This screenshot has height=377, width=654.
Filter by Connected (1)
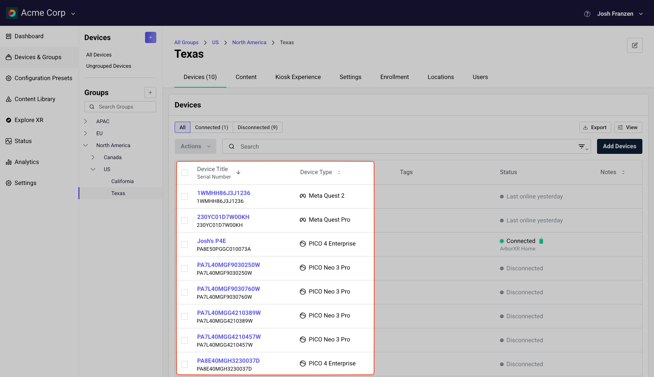click(x=211, y=127)
